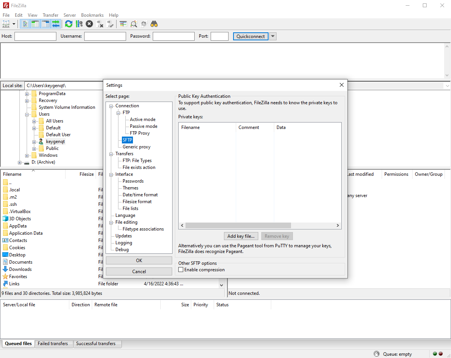Click the queue status icon in status bar
The height and width of the screenshot is (358, 451).
point(376,354)
